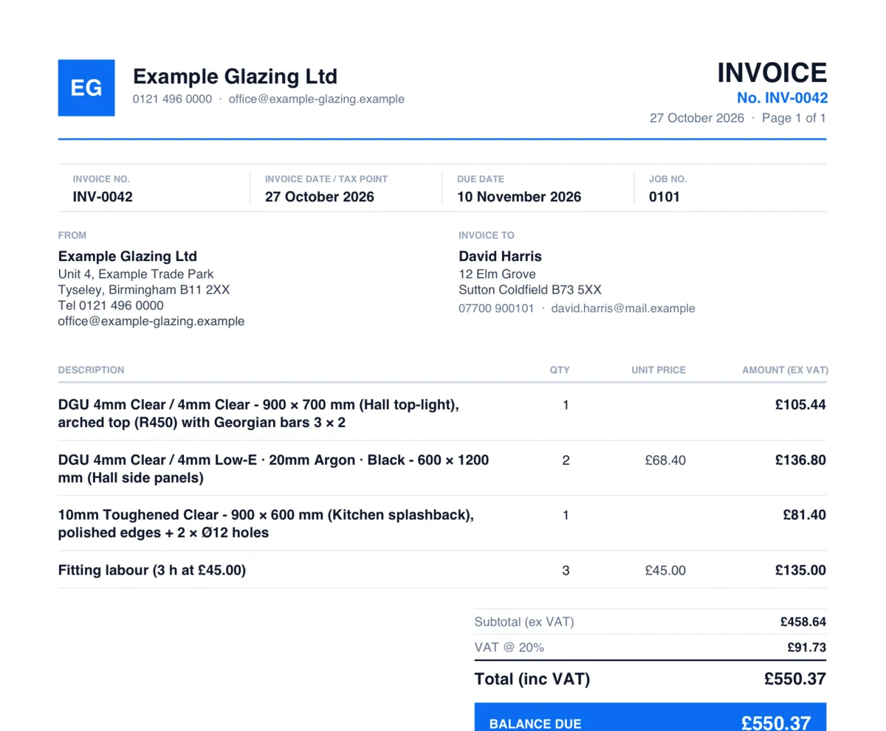Click VAT value £91.73

(x=807, y=648)
